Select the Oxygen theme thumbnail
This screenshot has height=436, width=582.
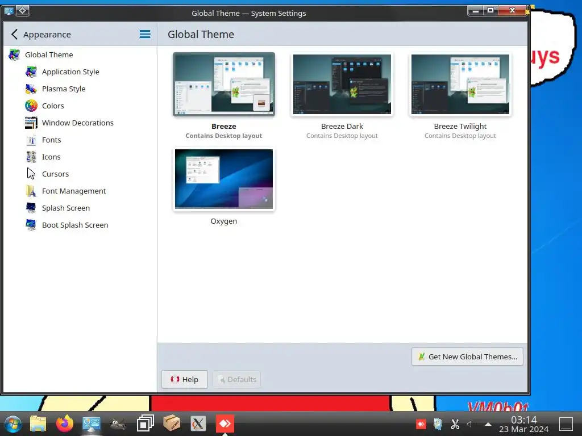[224, 179]
